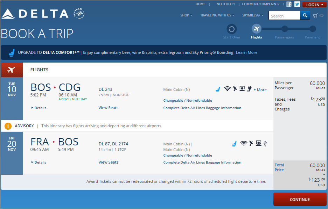
Task: Click satellite TV icon on BOS-CDG flight
Action: 235,89
